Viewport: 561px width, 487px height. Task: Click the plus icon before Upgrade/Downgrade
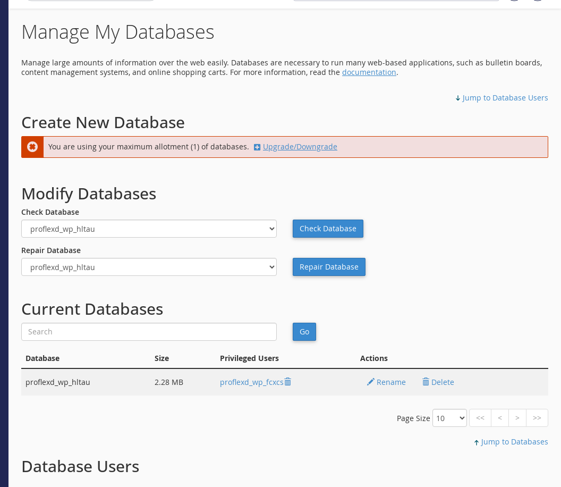[257, 147]
